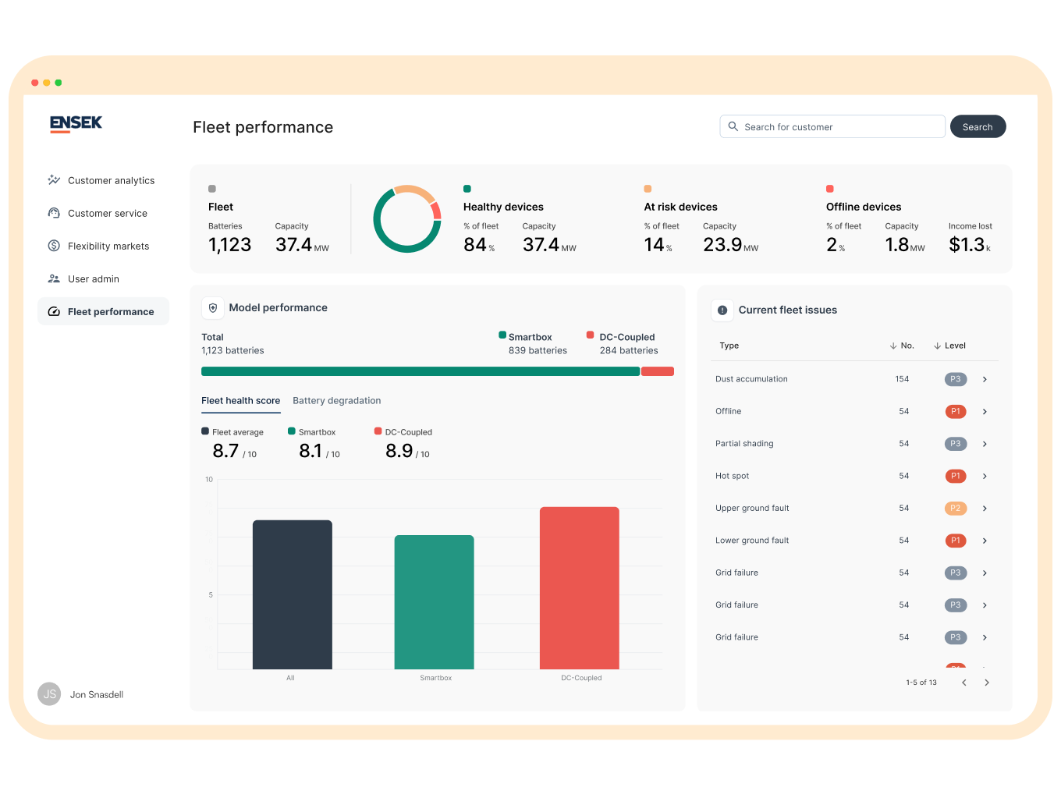Sort issues by No. column

pos(902,346)
